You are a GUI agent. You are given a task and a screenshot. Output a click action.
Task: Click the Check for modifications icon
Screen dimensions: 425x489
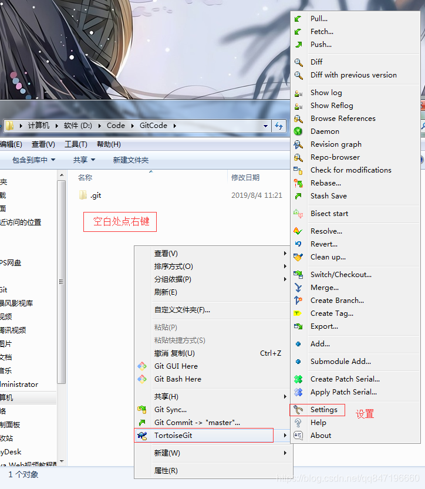point(298,170)
